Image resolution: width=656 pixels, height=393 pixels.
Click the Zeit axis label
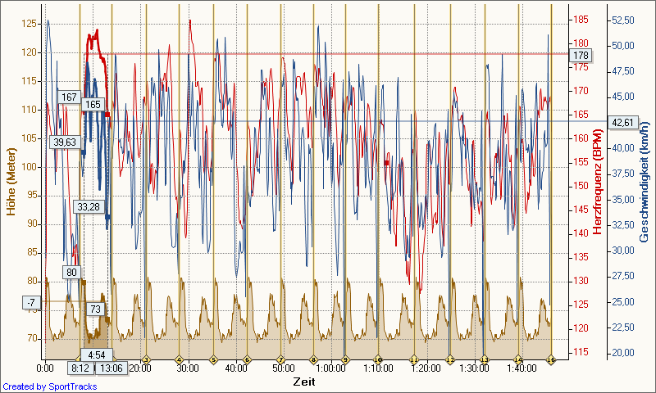pos(304,382)
